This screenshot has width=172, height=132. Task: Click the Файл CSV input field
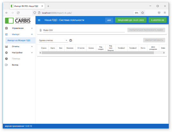(84, 30)
